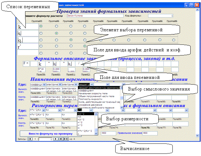Choose the Группа85 radio in the empty bottom row
The image size is (201, 156).
(x=41, y=53)
